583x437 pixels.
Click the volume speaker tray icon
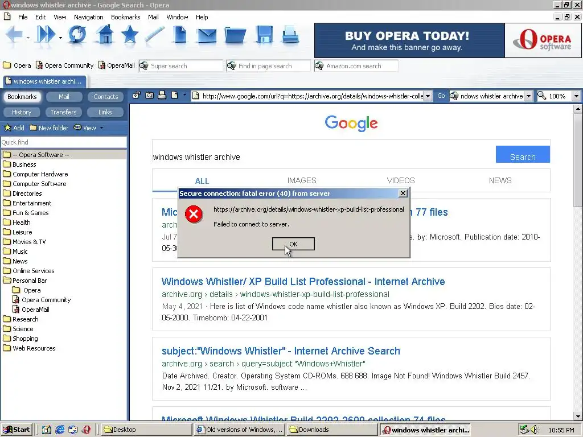[x=535, y=430]
